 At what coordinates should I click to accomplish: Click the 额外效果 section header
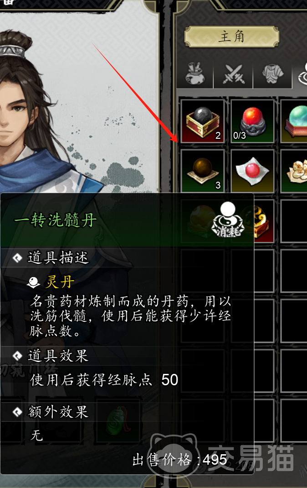click(58, 412)
